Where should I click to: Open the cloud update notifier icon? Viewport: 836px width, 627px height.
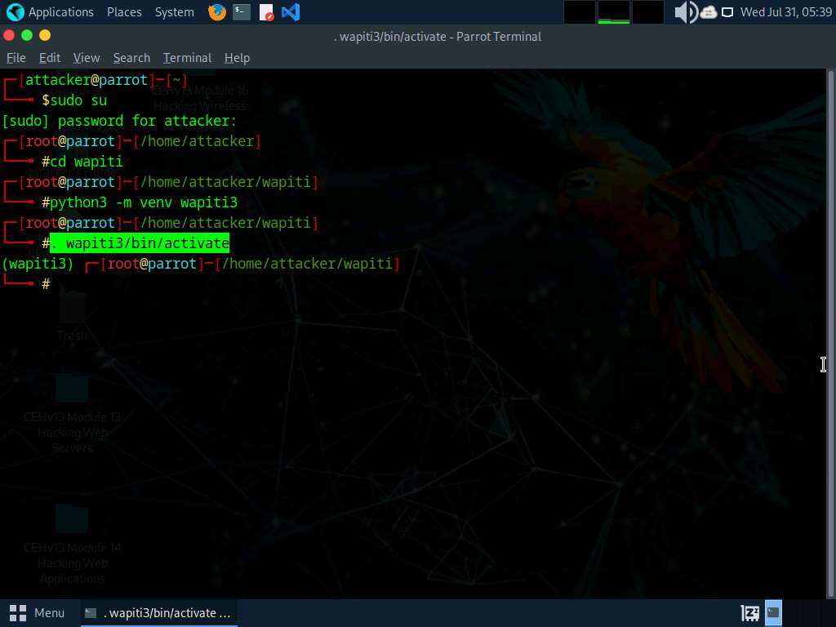coord(709,12)
